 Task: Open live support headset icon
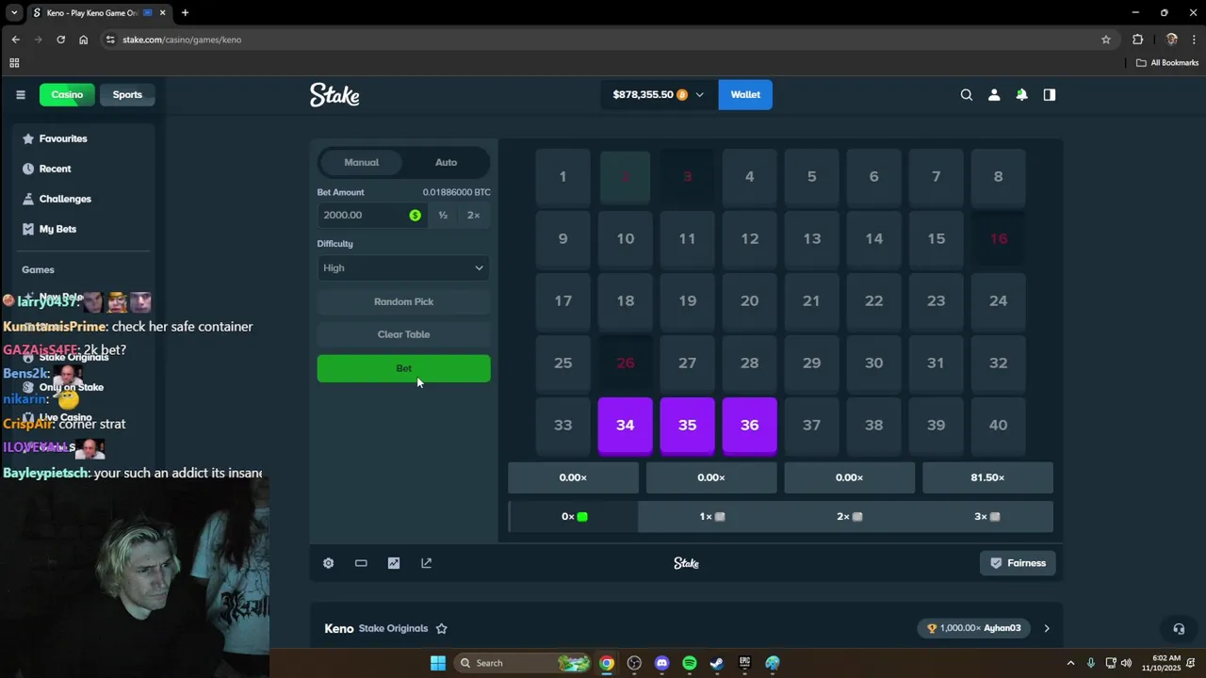(x=1178, y=628)
